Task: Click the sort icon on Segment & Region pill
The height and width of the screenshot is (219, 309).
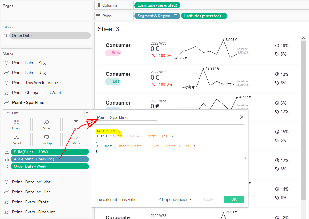Action: 175,16
